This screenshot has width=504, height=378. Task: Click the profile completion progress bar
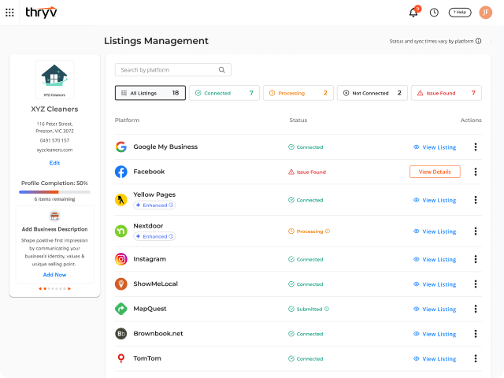coord(54,192)
